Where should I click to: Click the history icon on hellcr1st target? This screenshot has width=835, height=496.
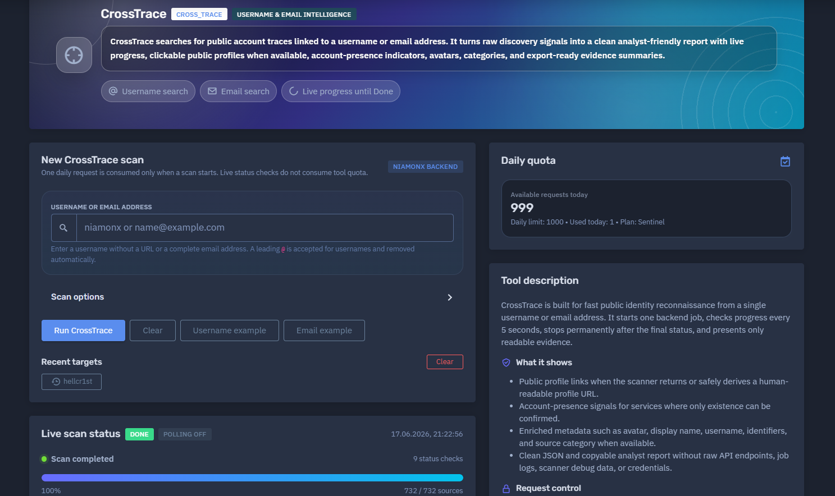pyautogui.click(x=56, y=382)
